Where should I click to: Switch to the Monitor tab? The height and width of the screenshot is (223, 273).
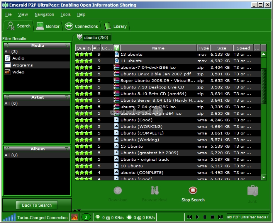tap(48, 26)
